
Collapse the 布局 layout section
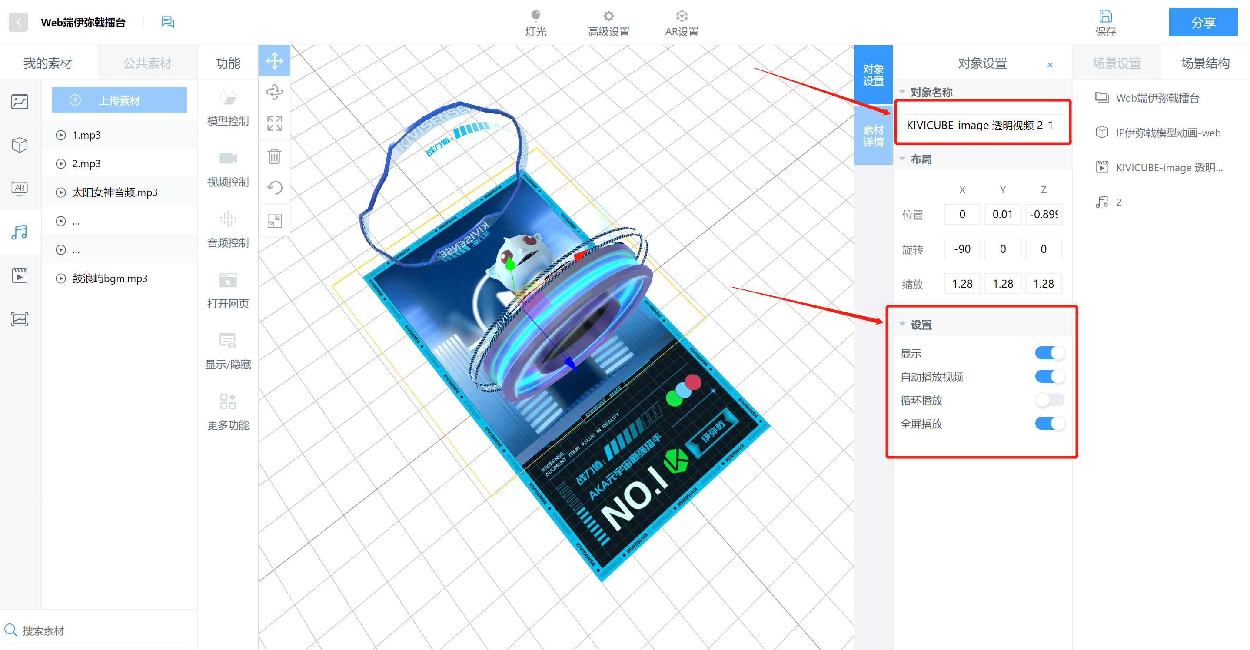click(902, 159)
